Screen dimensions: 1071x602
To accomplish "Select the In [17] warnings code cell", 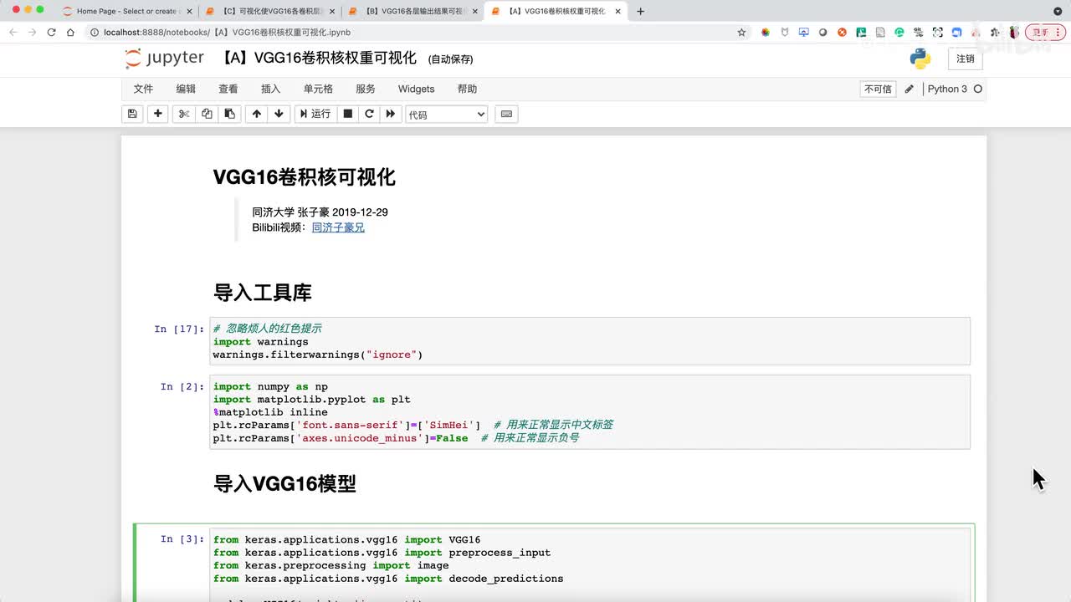I will point(590,341).
